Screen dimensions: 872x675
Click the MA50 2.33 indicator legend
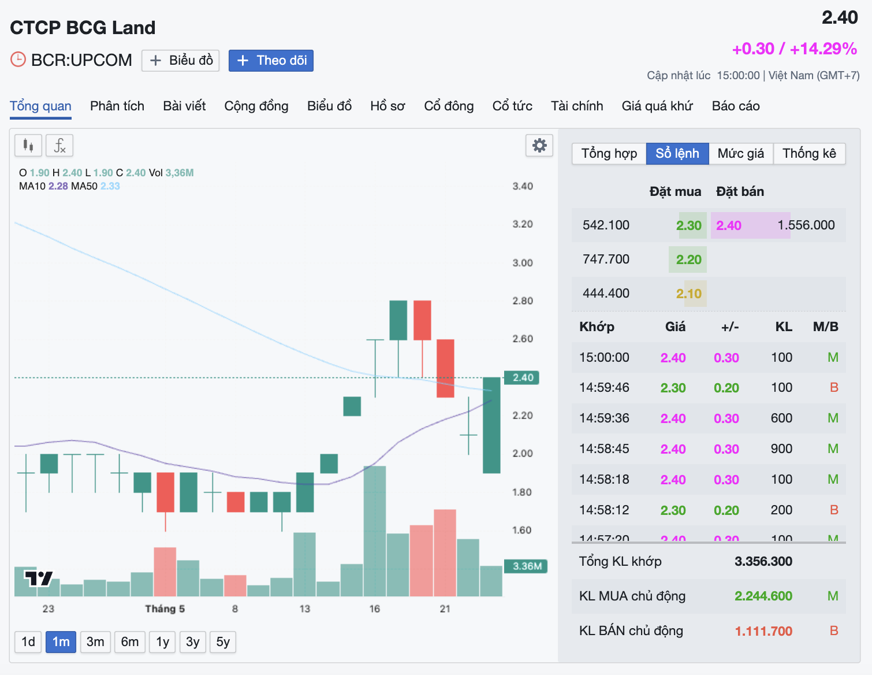point(95,186)
